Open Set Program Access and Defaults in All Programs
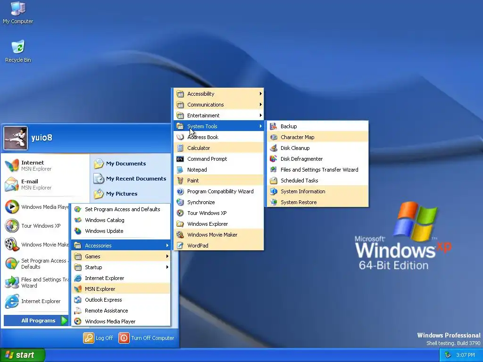Screen dimensions: 483x362 point(121,209)
